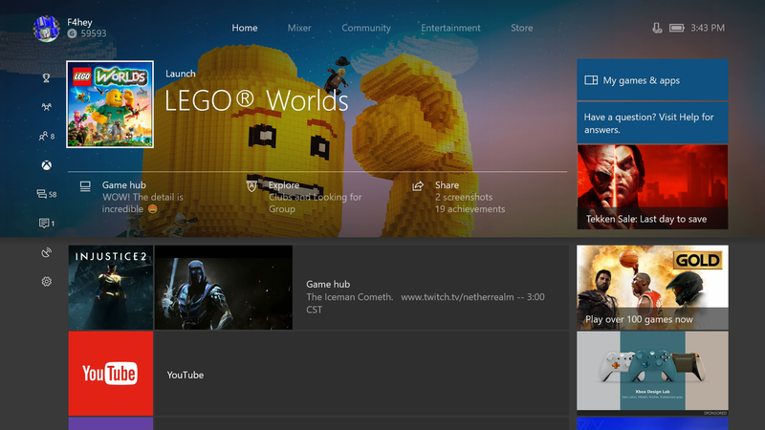Click the My games & apps tile icon
Image resolution: width=765 pixels, height=430 pixels.
point(591,80)
